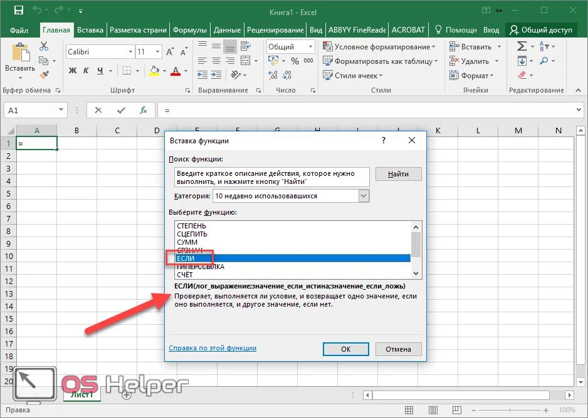Increase font size with large A icon
Viewport: 588px width, 418px height.
[169, 52]
